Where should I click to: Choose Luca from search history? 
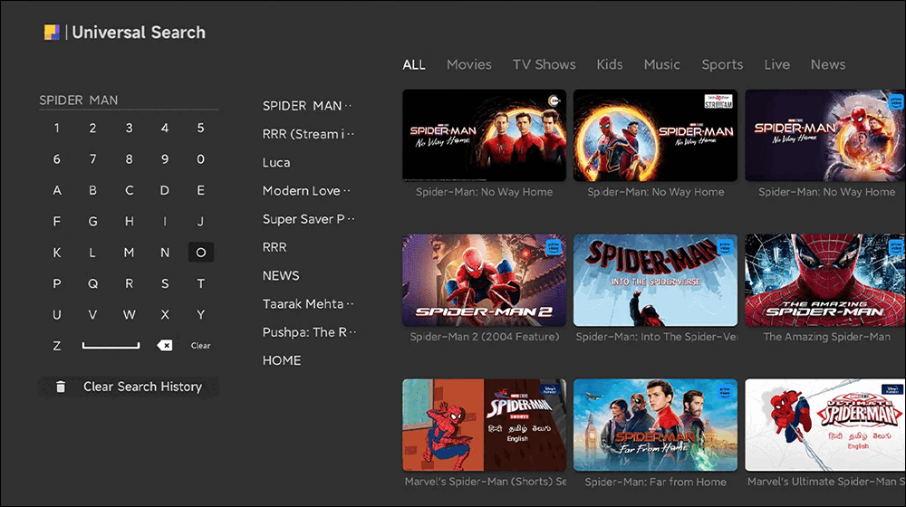coord(276,162)
